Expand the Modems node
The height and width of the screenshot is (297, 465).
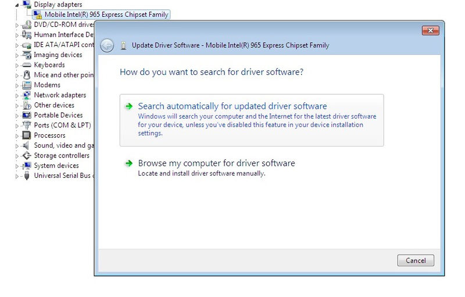pos(17,85)
